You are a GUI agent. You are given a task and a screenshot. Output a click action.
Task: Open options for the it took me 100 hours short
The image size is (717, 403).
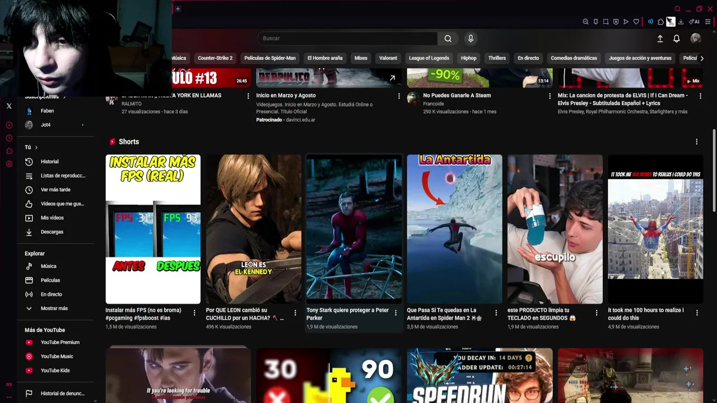tap(697, 312)
